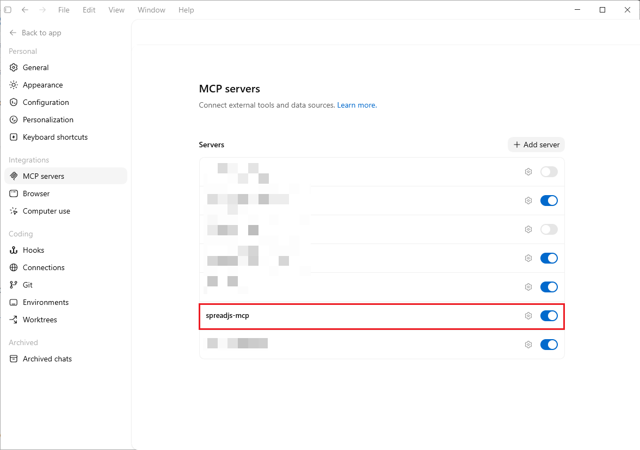Screen dimensions: 640x450
Task: Minimize the application window
Action: [577, 10]
